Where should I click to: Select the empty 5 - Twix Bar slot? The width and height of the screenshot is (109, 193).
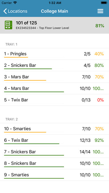tap(54, 100)
